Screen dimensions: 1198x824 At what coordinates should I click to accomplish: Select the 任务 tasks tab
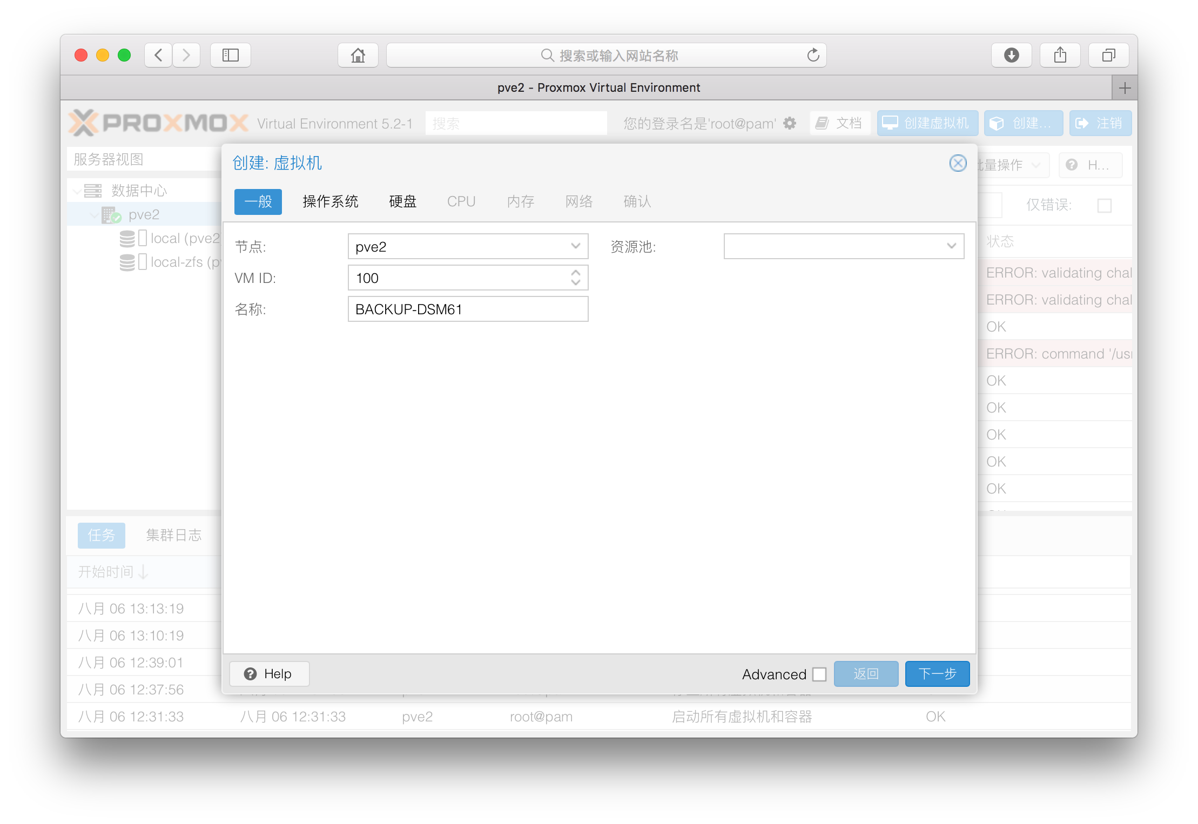click(102, 536)
